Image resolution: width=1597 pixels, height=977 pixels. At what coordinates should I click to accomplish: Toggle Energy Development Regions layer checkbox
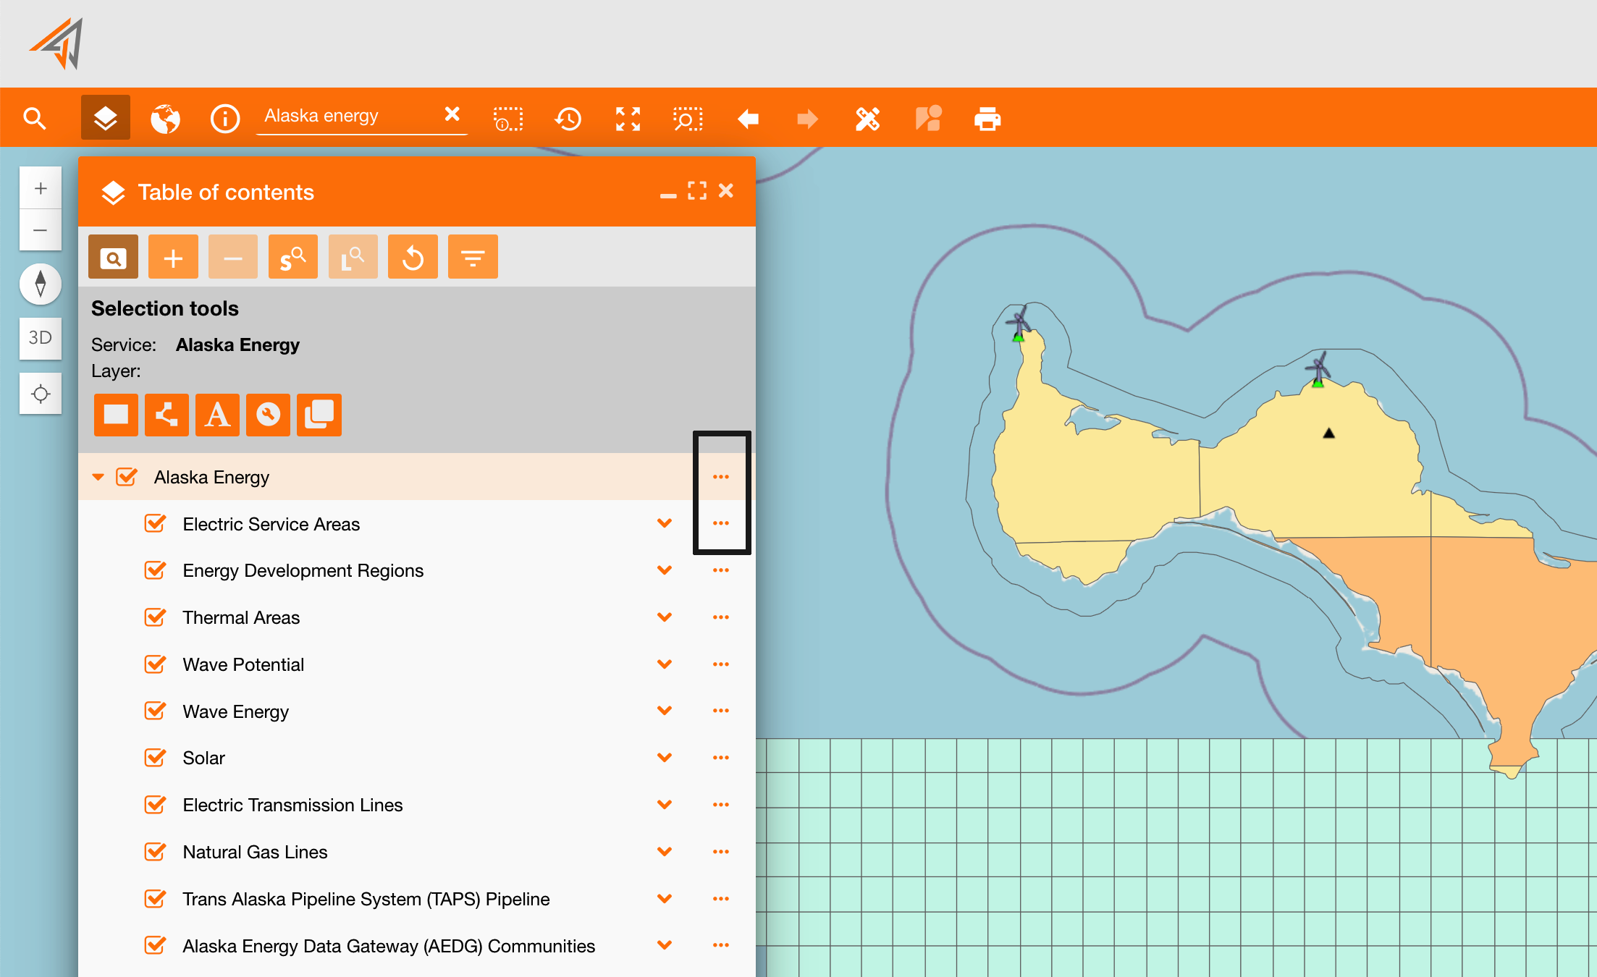[155, 570]
